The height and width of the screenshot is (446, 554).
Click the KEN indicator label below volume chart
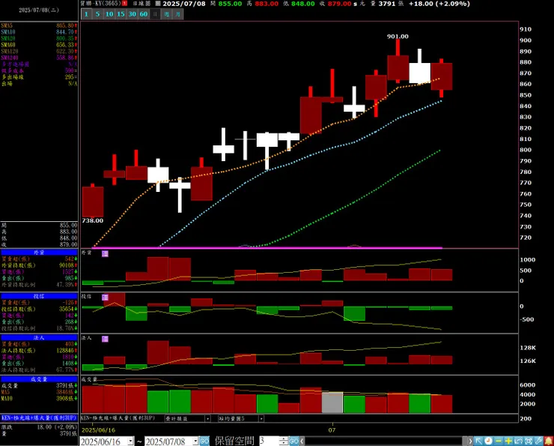(x=118, y=418)
